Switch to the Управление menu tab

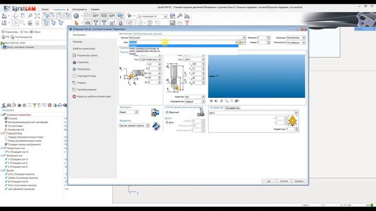pos(59,9)
